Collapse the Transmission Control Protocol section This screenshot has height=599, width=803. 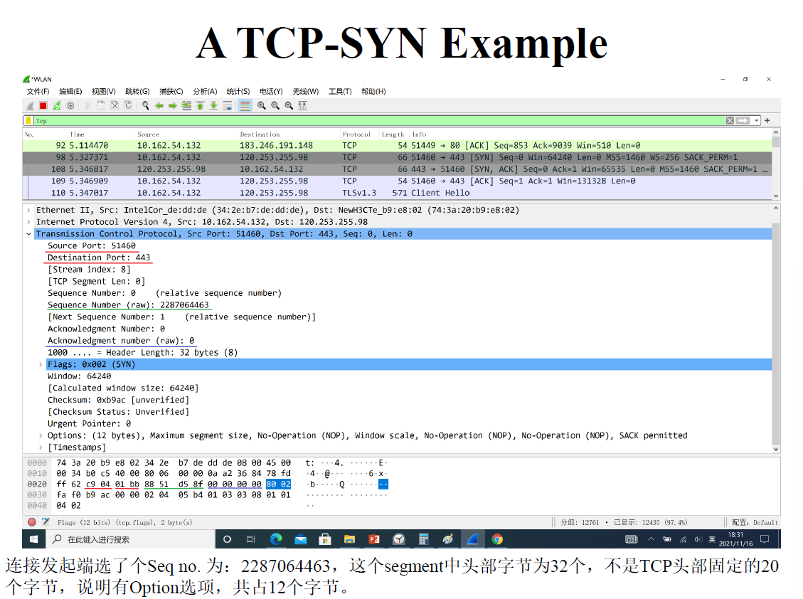pyautogui.click(x=28, y=234)
